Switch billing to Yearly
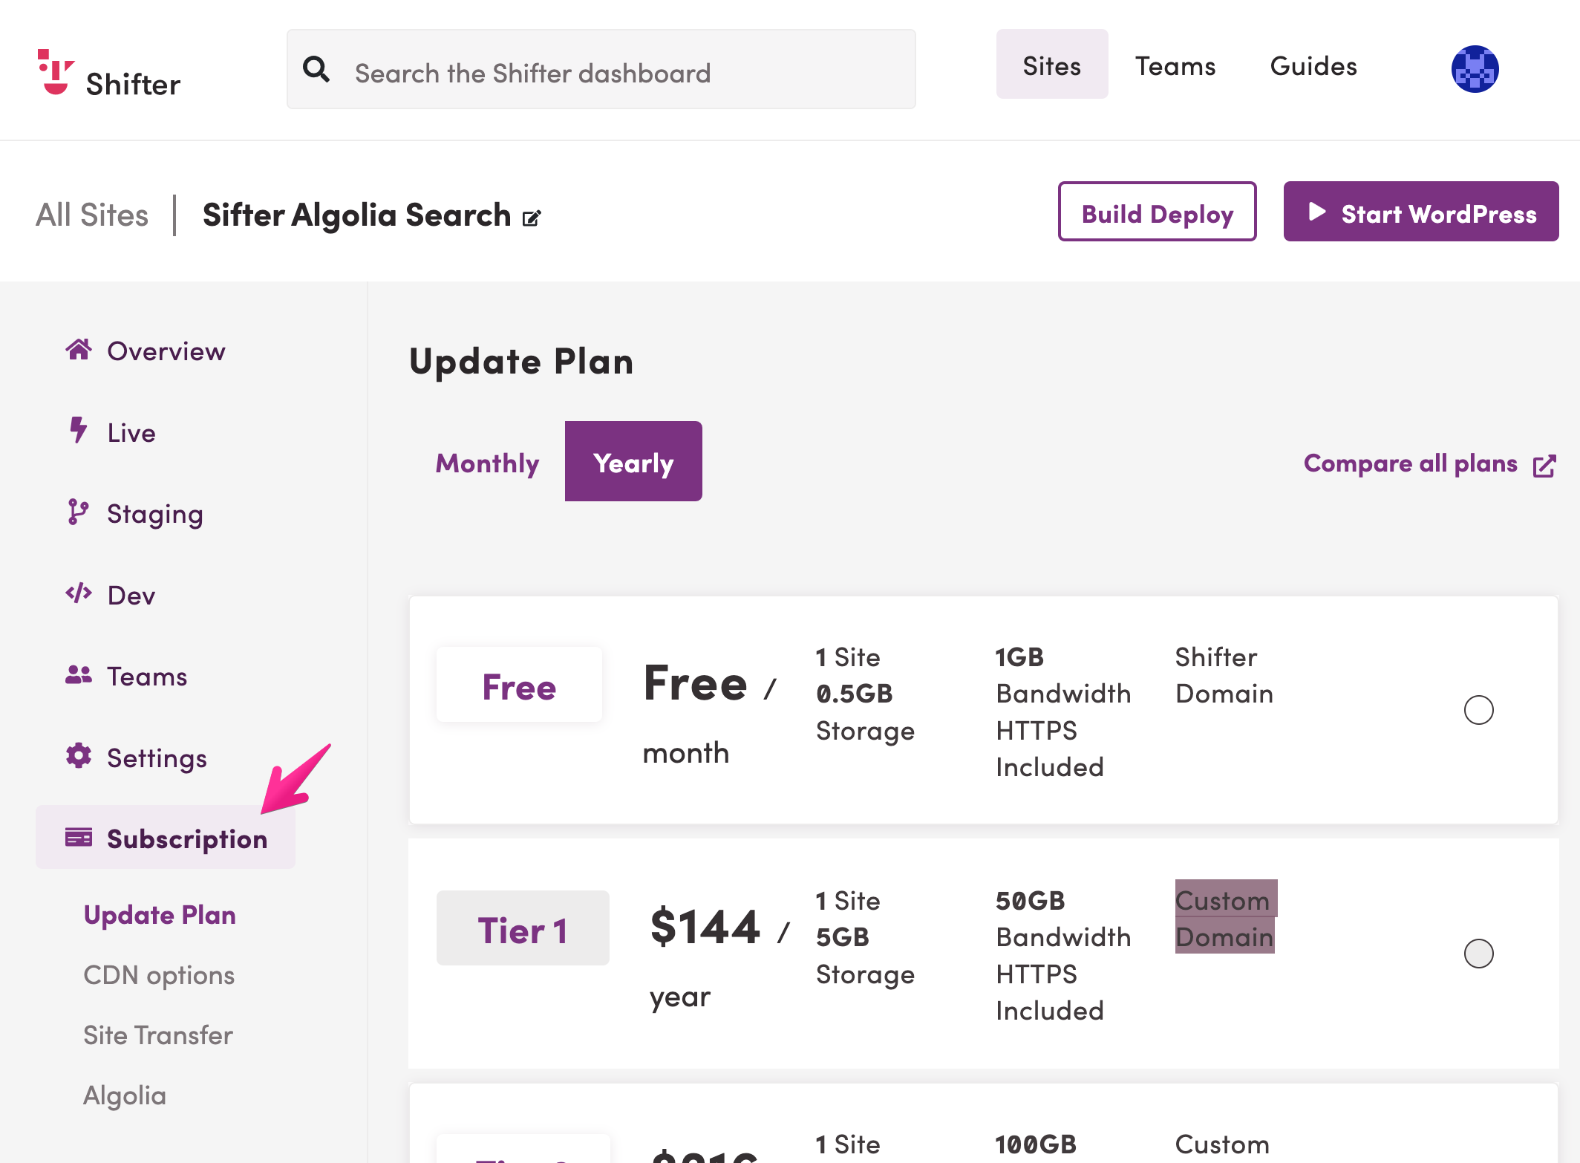This screenshot has width=1580, height=1163. click(x=633, y=461)
